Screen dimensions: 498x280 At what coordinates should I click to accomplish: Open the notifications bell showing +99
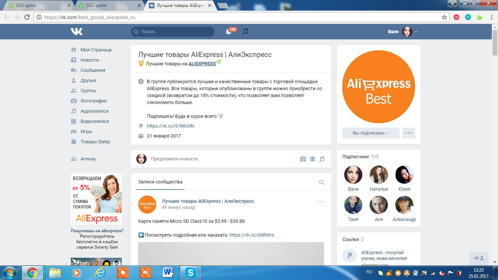point(229,32)
